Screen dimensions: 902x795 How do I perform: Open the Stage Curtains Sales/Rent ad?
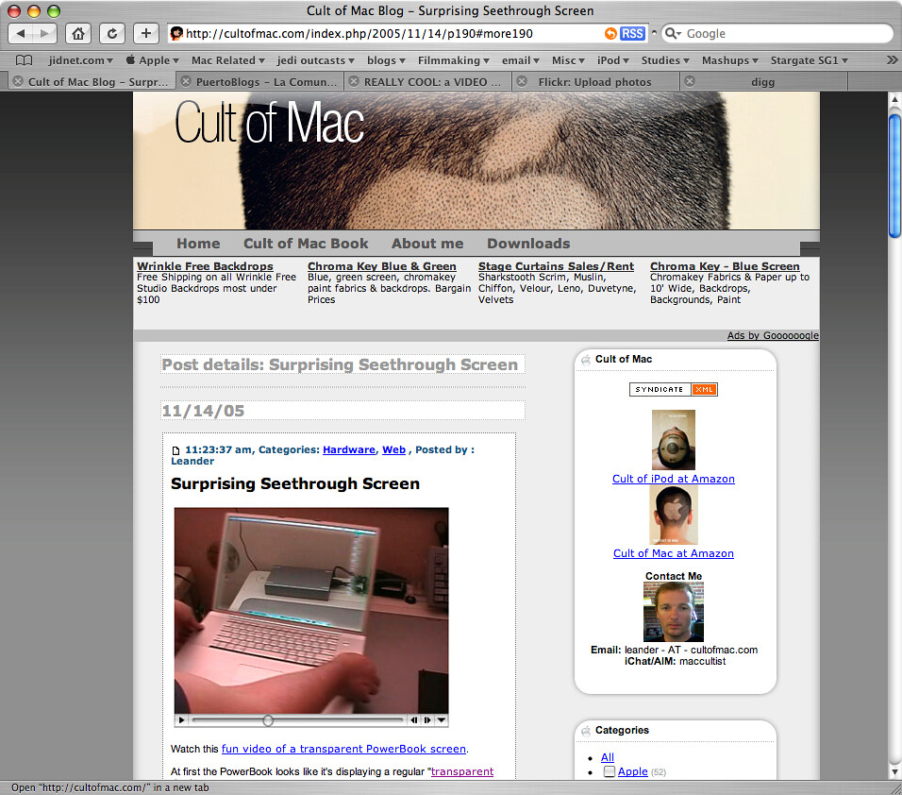[x=557, y=266]
